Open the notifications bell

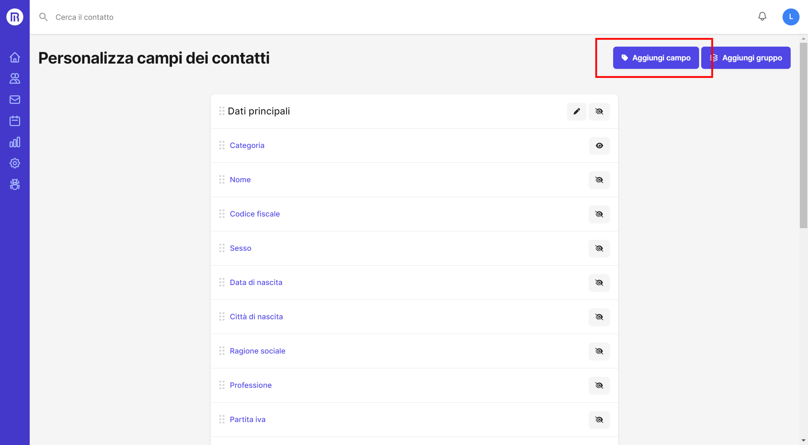pos(762,17)
